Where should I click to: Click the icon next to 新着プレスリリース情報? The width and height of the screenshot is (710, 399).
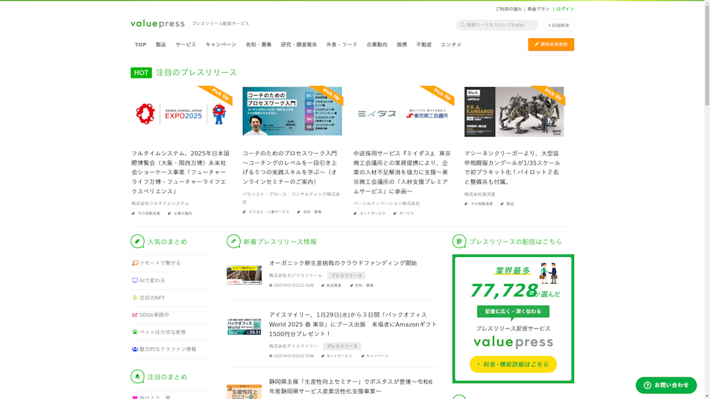(x=234, y=241)
